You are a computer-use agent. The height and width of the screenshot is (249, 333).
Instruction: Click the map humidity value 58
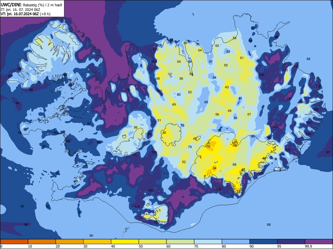pos(234,38)
